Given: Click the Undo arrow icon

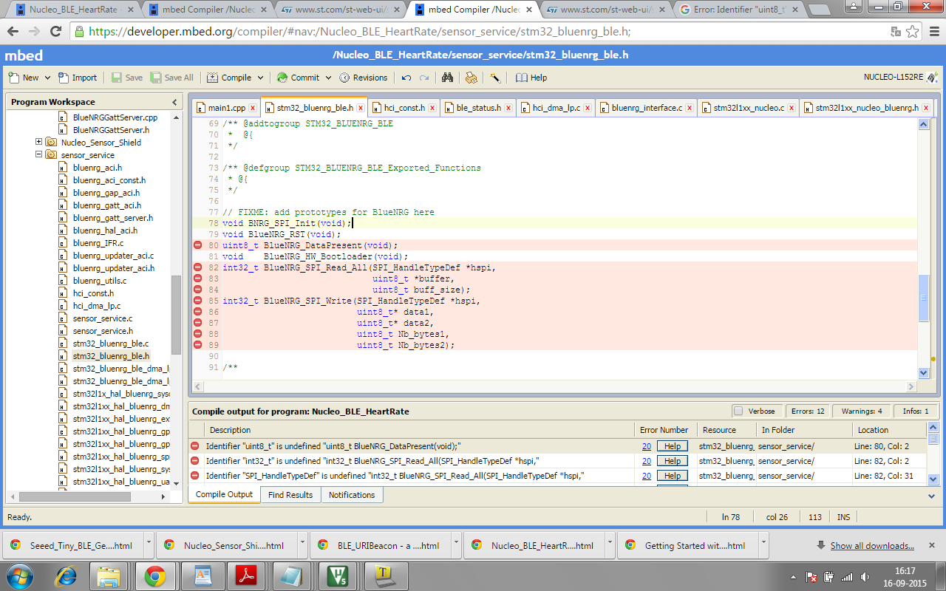Looking at the screenshot, I should [406, 78].
